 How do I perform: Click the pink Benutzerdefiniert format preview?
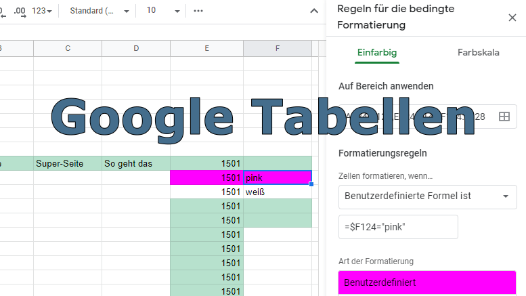pos(427,282)
